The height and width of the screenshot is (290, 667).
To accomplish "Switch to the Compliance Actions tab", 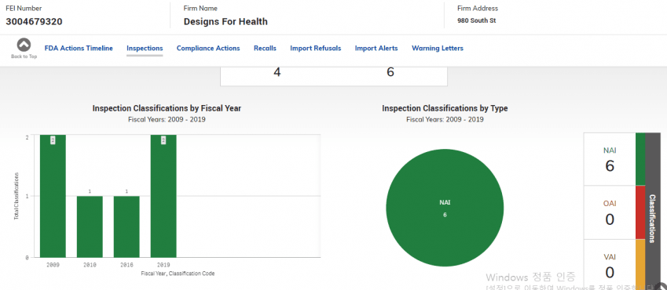I will 208,49.
